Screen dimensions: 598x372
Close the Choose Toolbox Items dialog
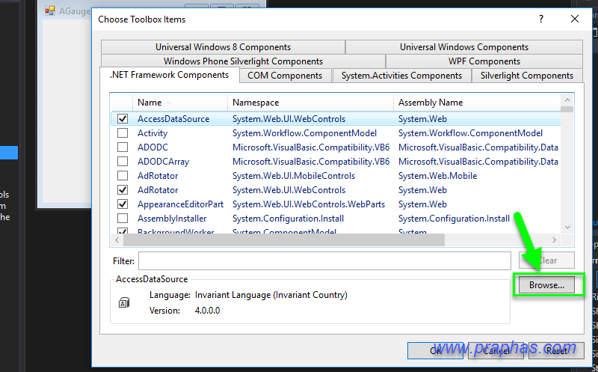(575, 19)
